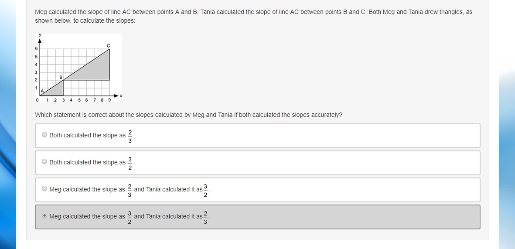The image size is (515, 249).
Task: Click the "Which statement is correct" question text
Action: (x=188, y=115)
